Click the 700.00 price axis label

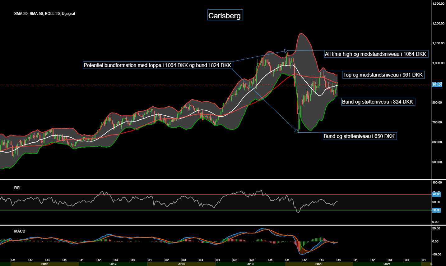click(x=437, y=122)
